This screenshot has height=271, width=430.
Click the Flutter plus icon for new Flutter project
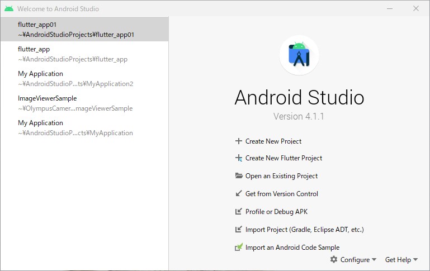[239, 158]
